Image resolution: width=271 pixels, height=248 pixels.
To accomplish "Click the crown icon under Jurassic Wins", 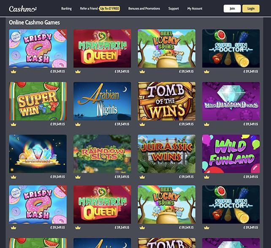I will pyautogui.click(x=142, y=177).
